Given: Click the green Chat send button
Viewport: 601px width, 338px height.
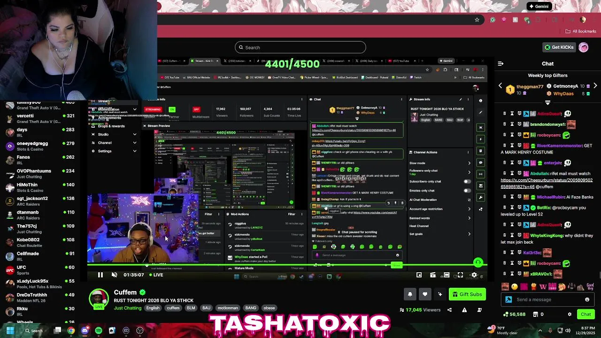Looking at the screenshot, I should [x=586, y=315].
